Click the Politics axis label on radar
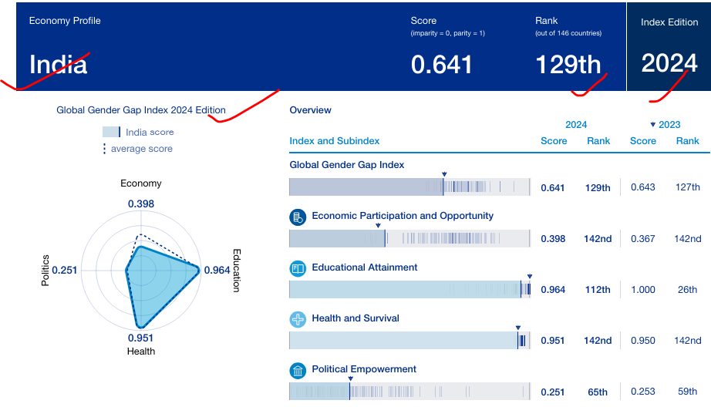This screenshot has height=407, width=711. (45, 271)
